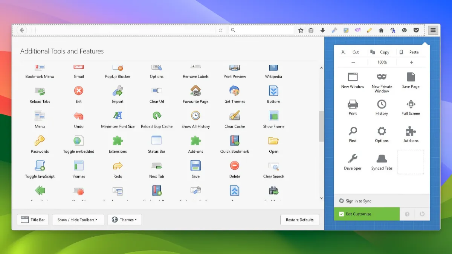452x254 pixels.
Task: Click the Reload Skip Cache icon
Action: tap(157, 116)
